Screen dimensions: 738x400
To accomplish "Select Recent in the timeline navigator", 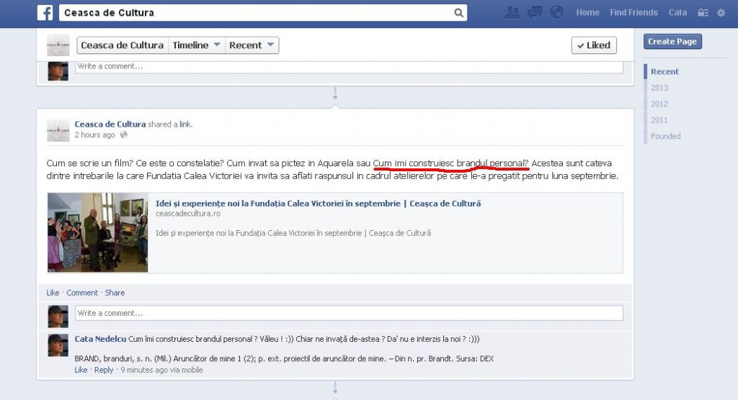I will point(664,71).
